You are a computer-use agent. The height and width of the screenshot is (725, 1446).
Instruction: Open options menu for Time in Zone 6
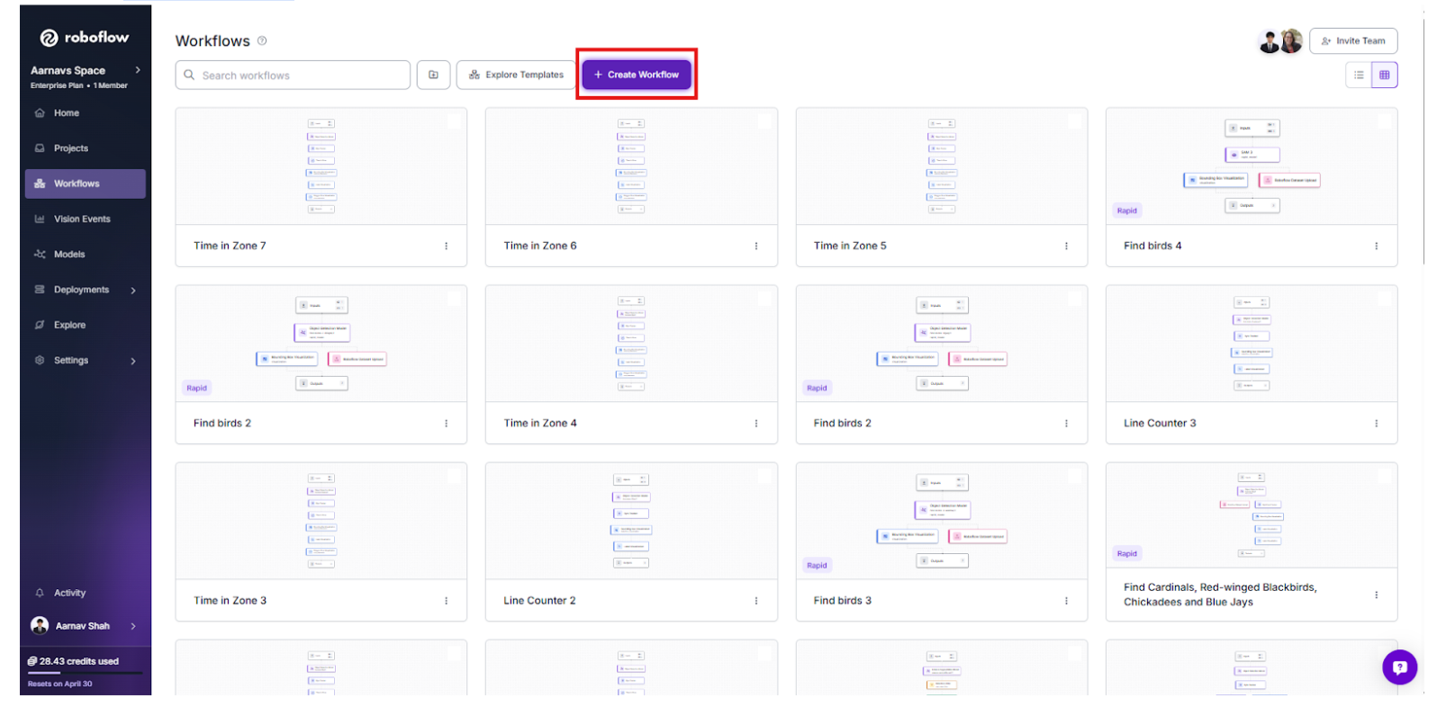pyautogui.click(x=756, y=246)
